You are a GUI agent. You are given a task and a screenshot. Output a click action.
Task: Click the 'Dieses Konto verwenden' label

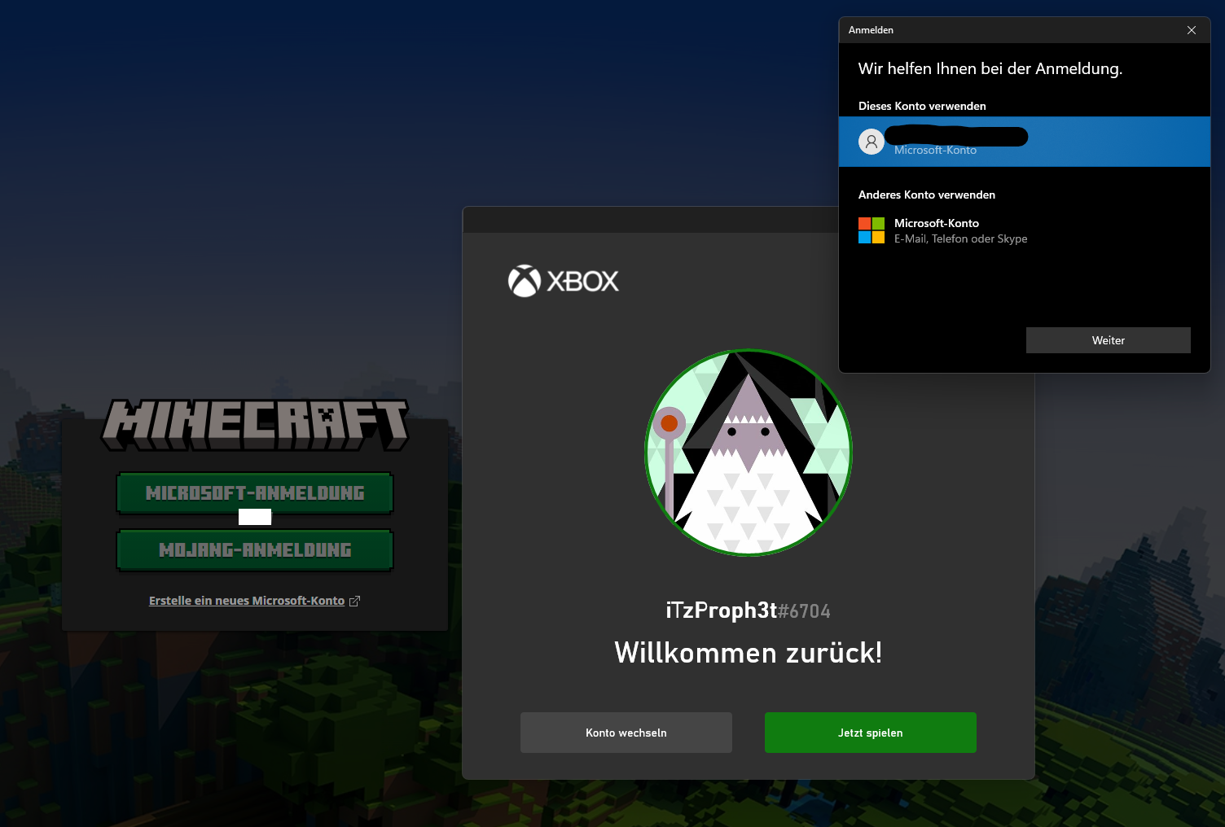pyautogui.click(x=922, y=106)
